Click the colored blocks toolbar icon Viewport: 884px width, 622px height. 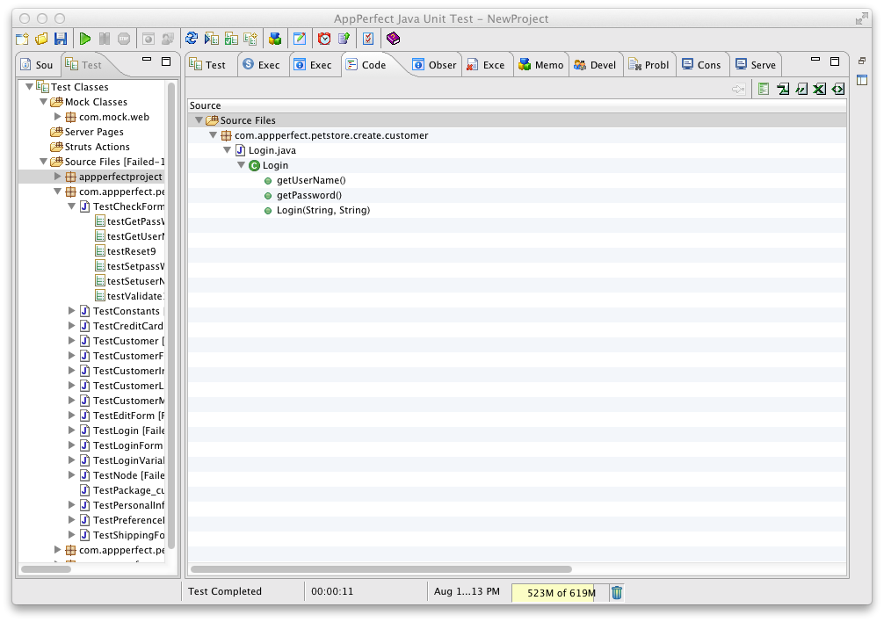pyautogui.click(x=274, y=39)
